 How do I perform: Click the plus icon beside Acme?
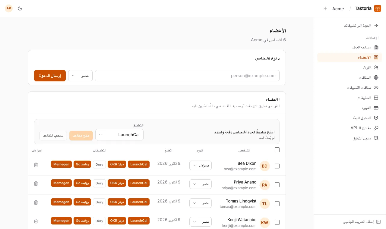[325, 8]
